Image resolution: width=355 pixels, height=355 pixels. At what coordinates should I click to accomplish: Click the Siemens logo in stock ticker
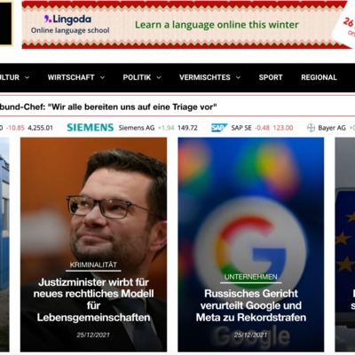(x=91, y=128)
